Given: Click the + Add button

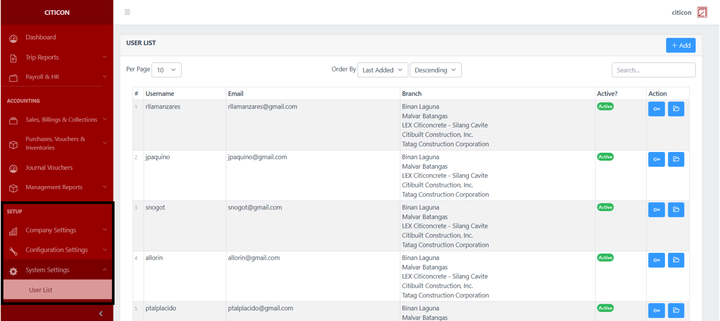Looking at the screenshot, I should 680,45.
